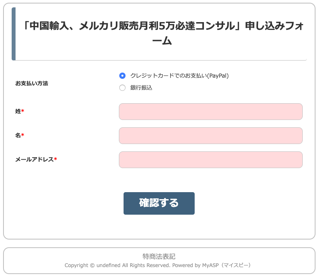Click the red asterisk beside 名
Screen dimensions: 319x276
23,135
